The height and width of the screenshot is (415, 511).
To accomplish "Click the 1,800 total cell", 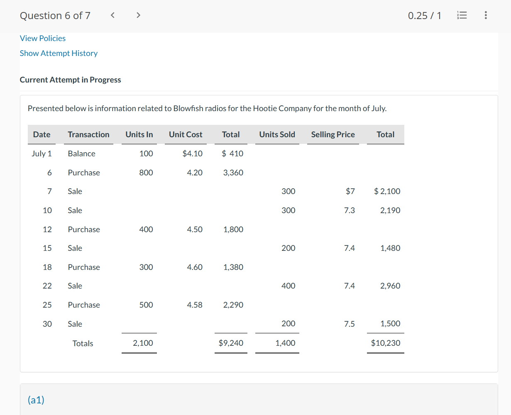I will tap(233, 229).
